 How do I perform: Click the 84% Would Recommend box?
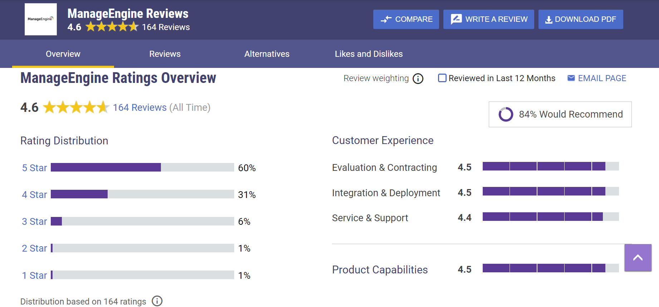coord(560,114)
